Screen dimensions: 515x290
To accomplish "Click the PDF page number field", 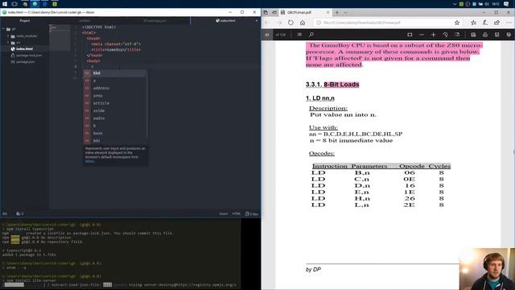I will pos(267,35).
